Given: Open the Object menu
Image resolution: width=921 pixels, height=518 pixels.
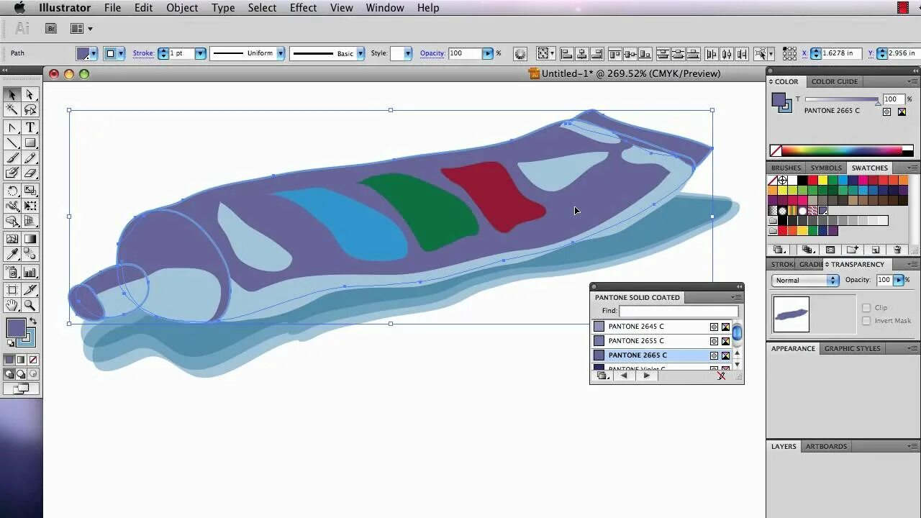Looking at the screenshot, I should pyautogui.click(x=182, y=8).
